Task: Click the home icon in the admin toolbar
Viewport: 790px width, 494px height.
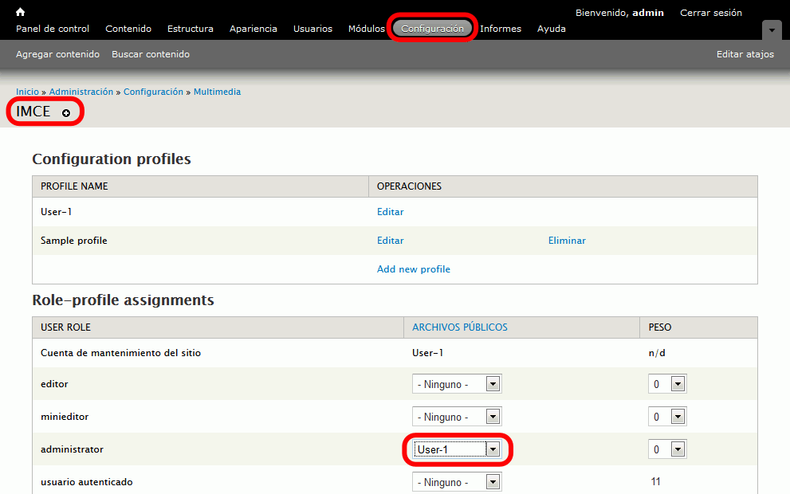Action: tap(20, 12)
